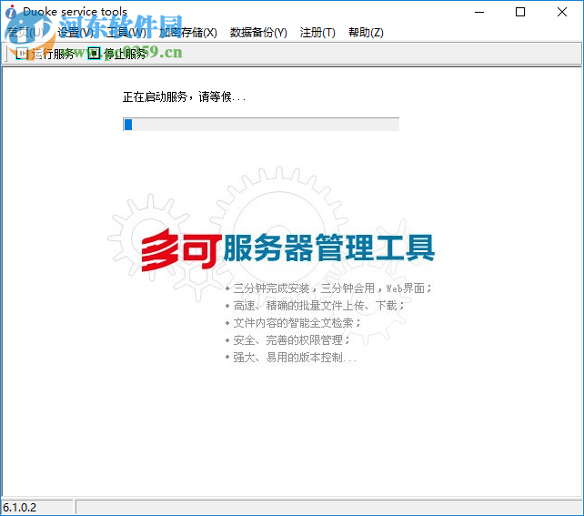Click the version number 6.1.0.2
Image resolution: width=584 pixels, height=516 pixels.
coord(20,508)
